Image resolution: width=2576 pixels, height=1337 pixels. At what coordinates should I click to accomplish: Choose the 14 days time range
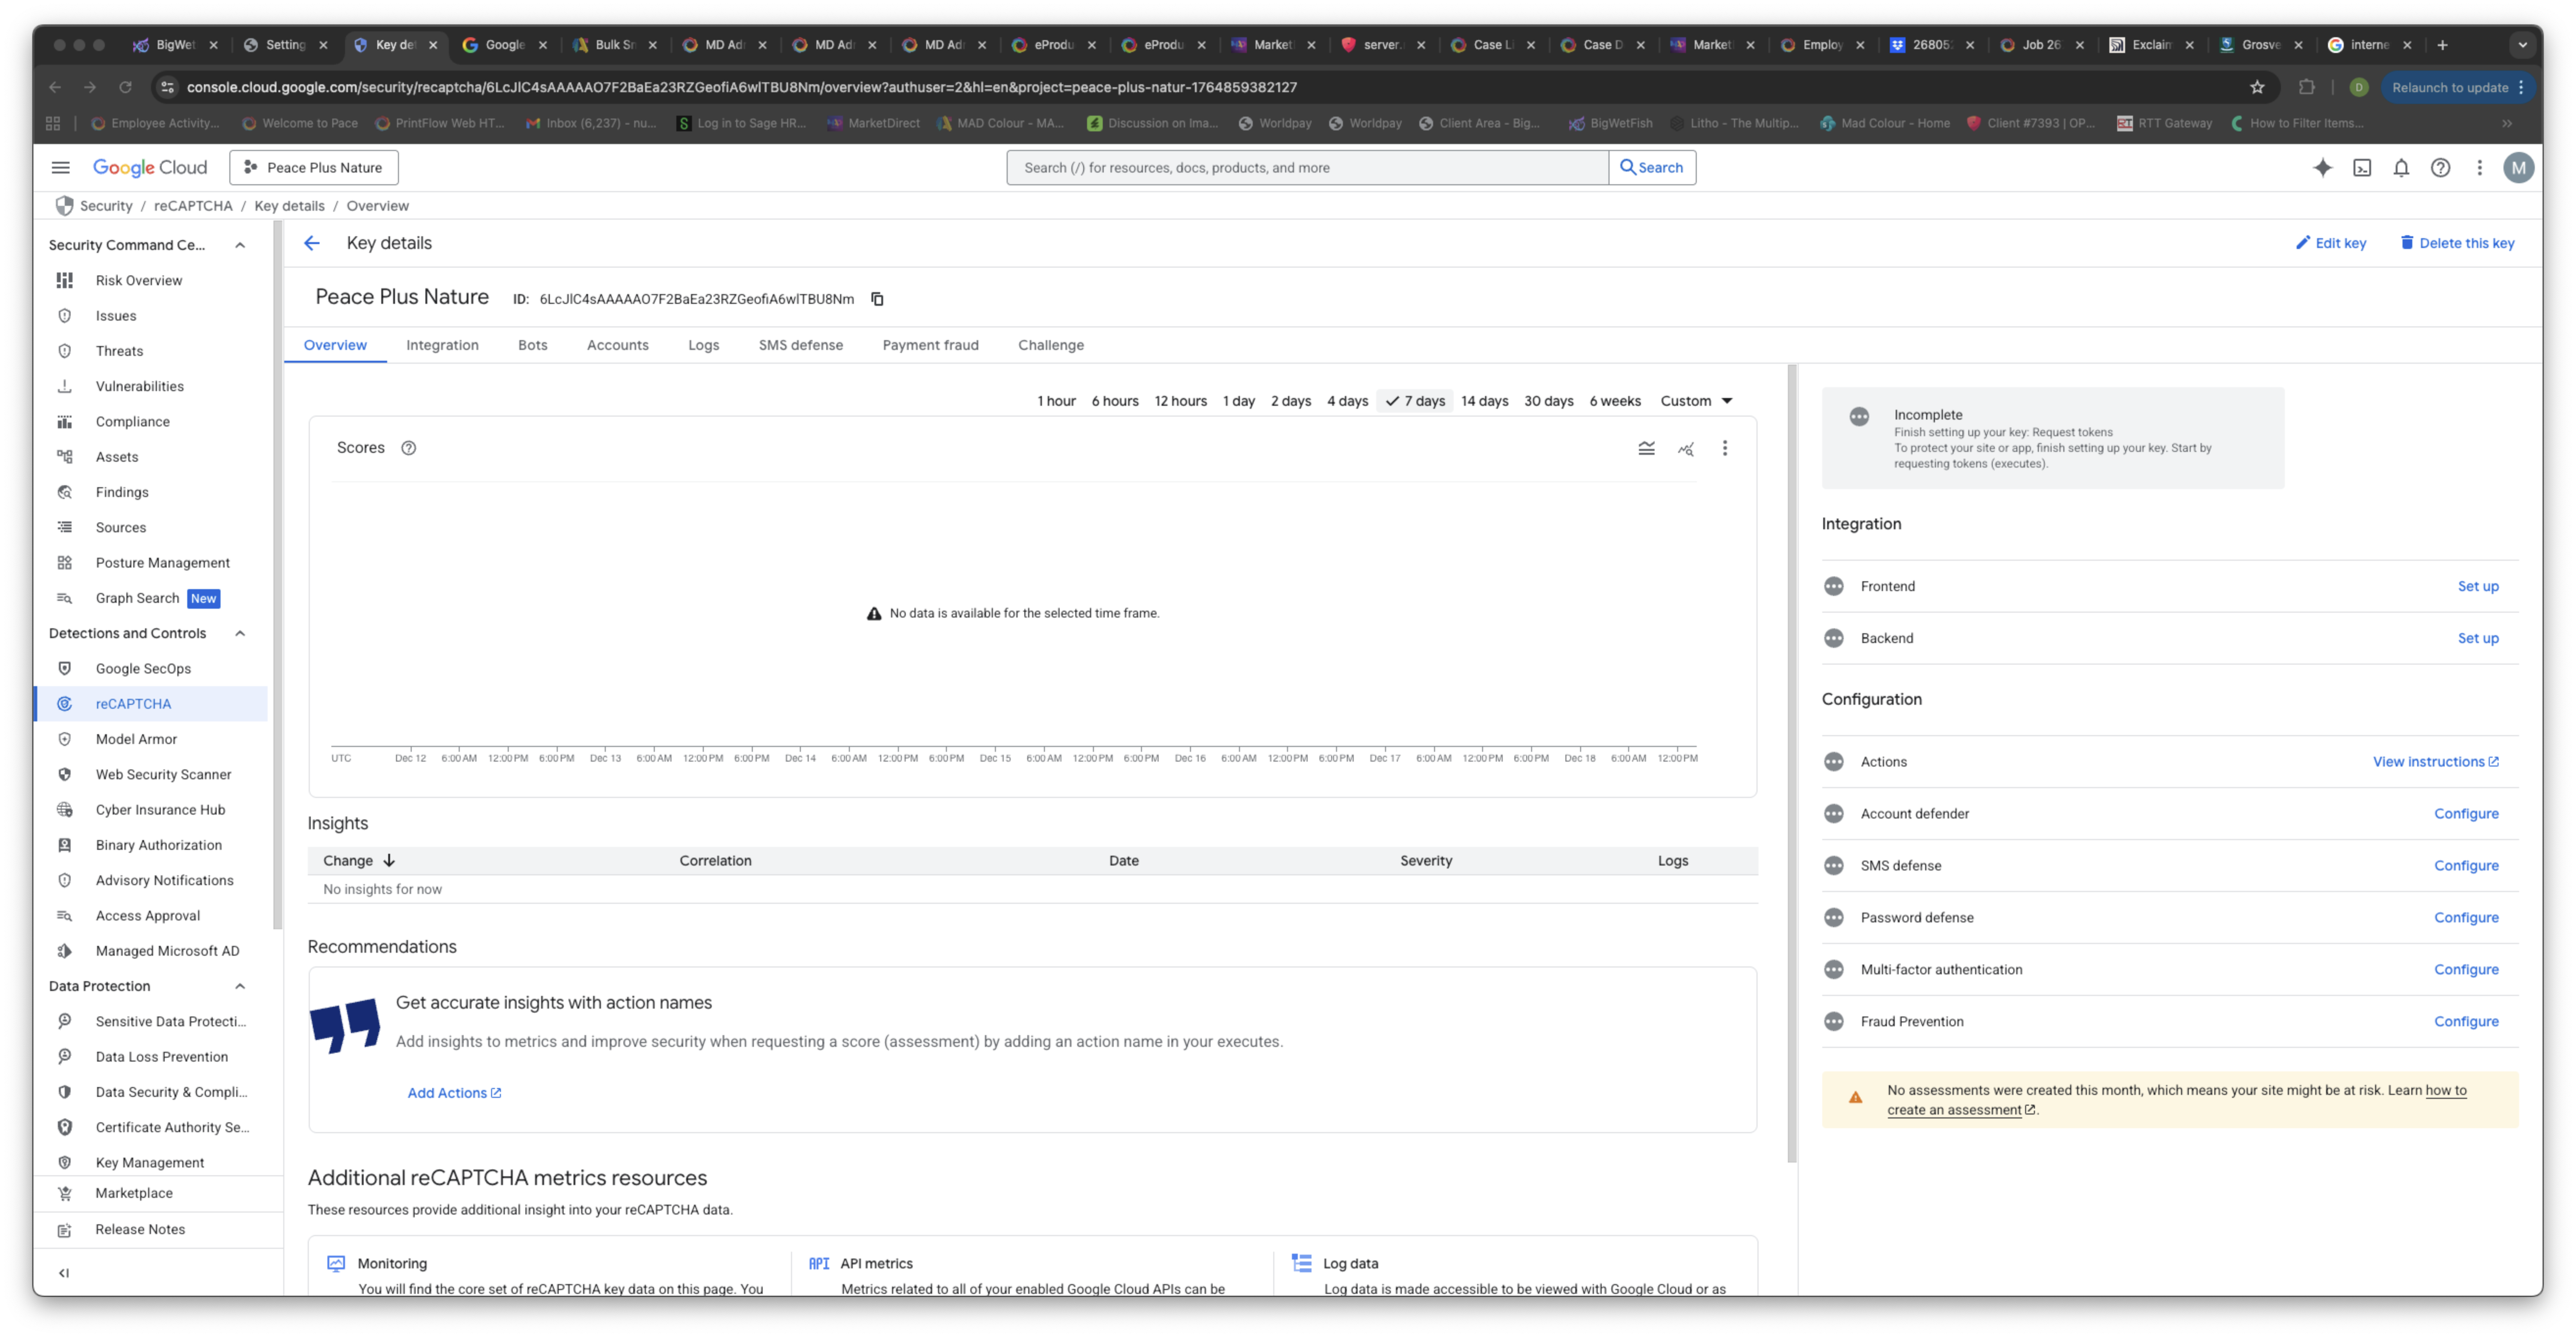[x=1484, y=401]
